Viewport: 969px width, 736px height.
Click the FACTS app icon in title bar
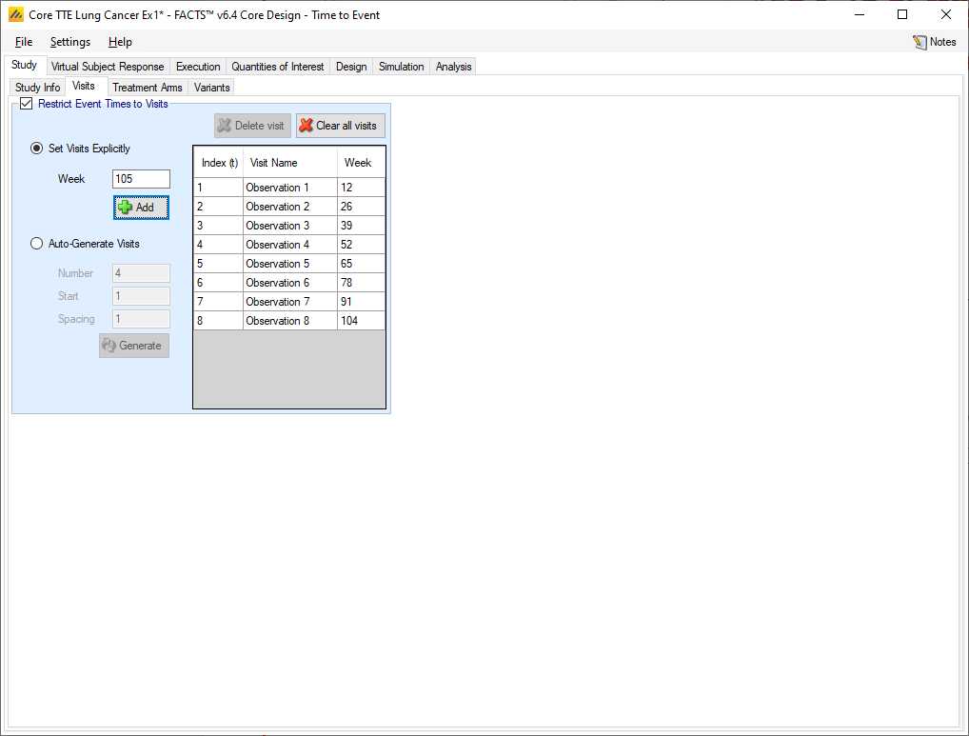point(15,15)
